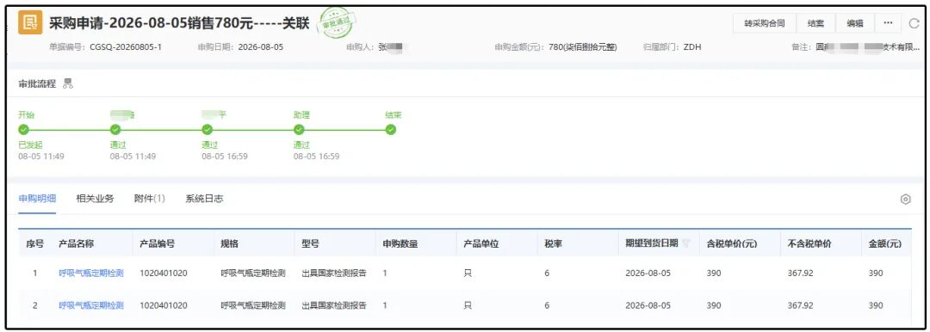Click product number 1020401020 in row 2
The width and height of the screenshot is (930, 332).
coord(164,305)
